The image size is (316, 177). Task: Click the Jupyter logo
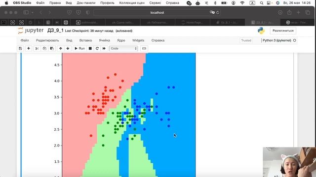31,30
